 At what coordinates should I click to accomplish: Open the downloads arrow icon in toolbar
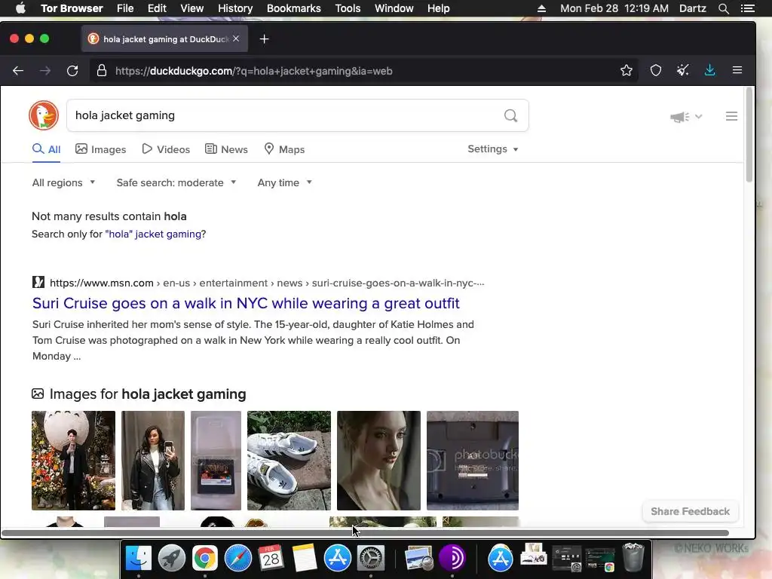click(x=709, y=70)
